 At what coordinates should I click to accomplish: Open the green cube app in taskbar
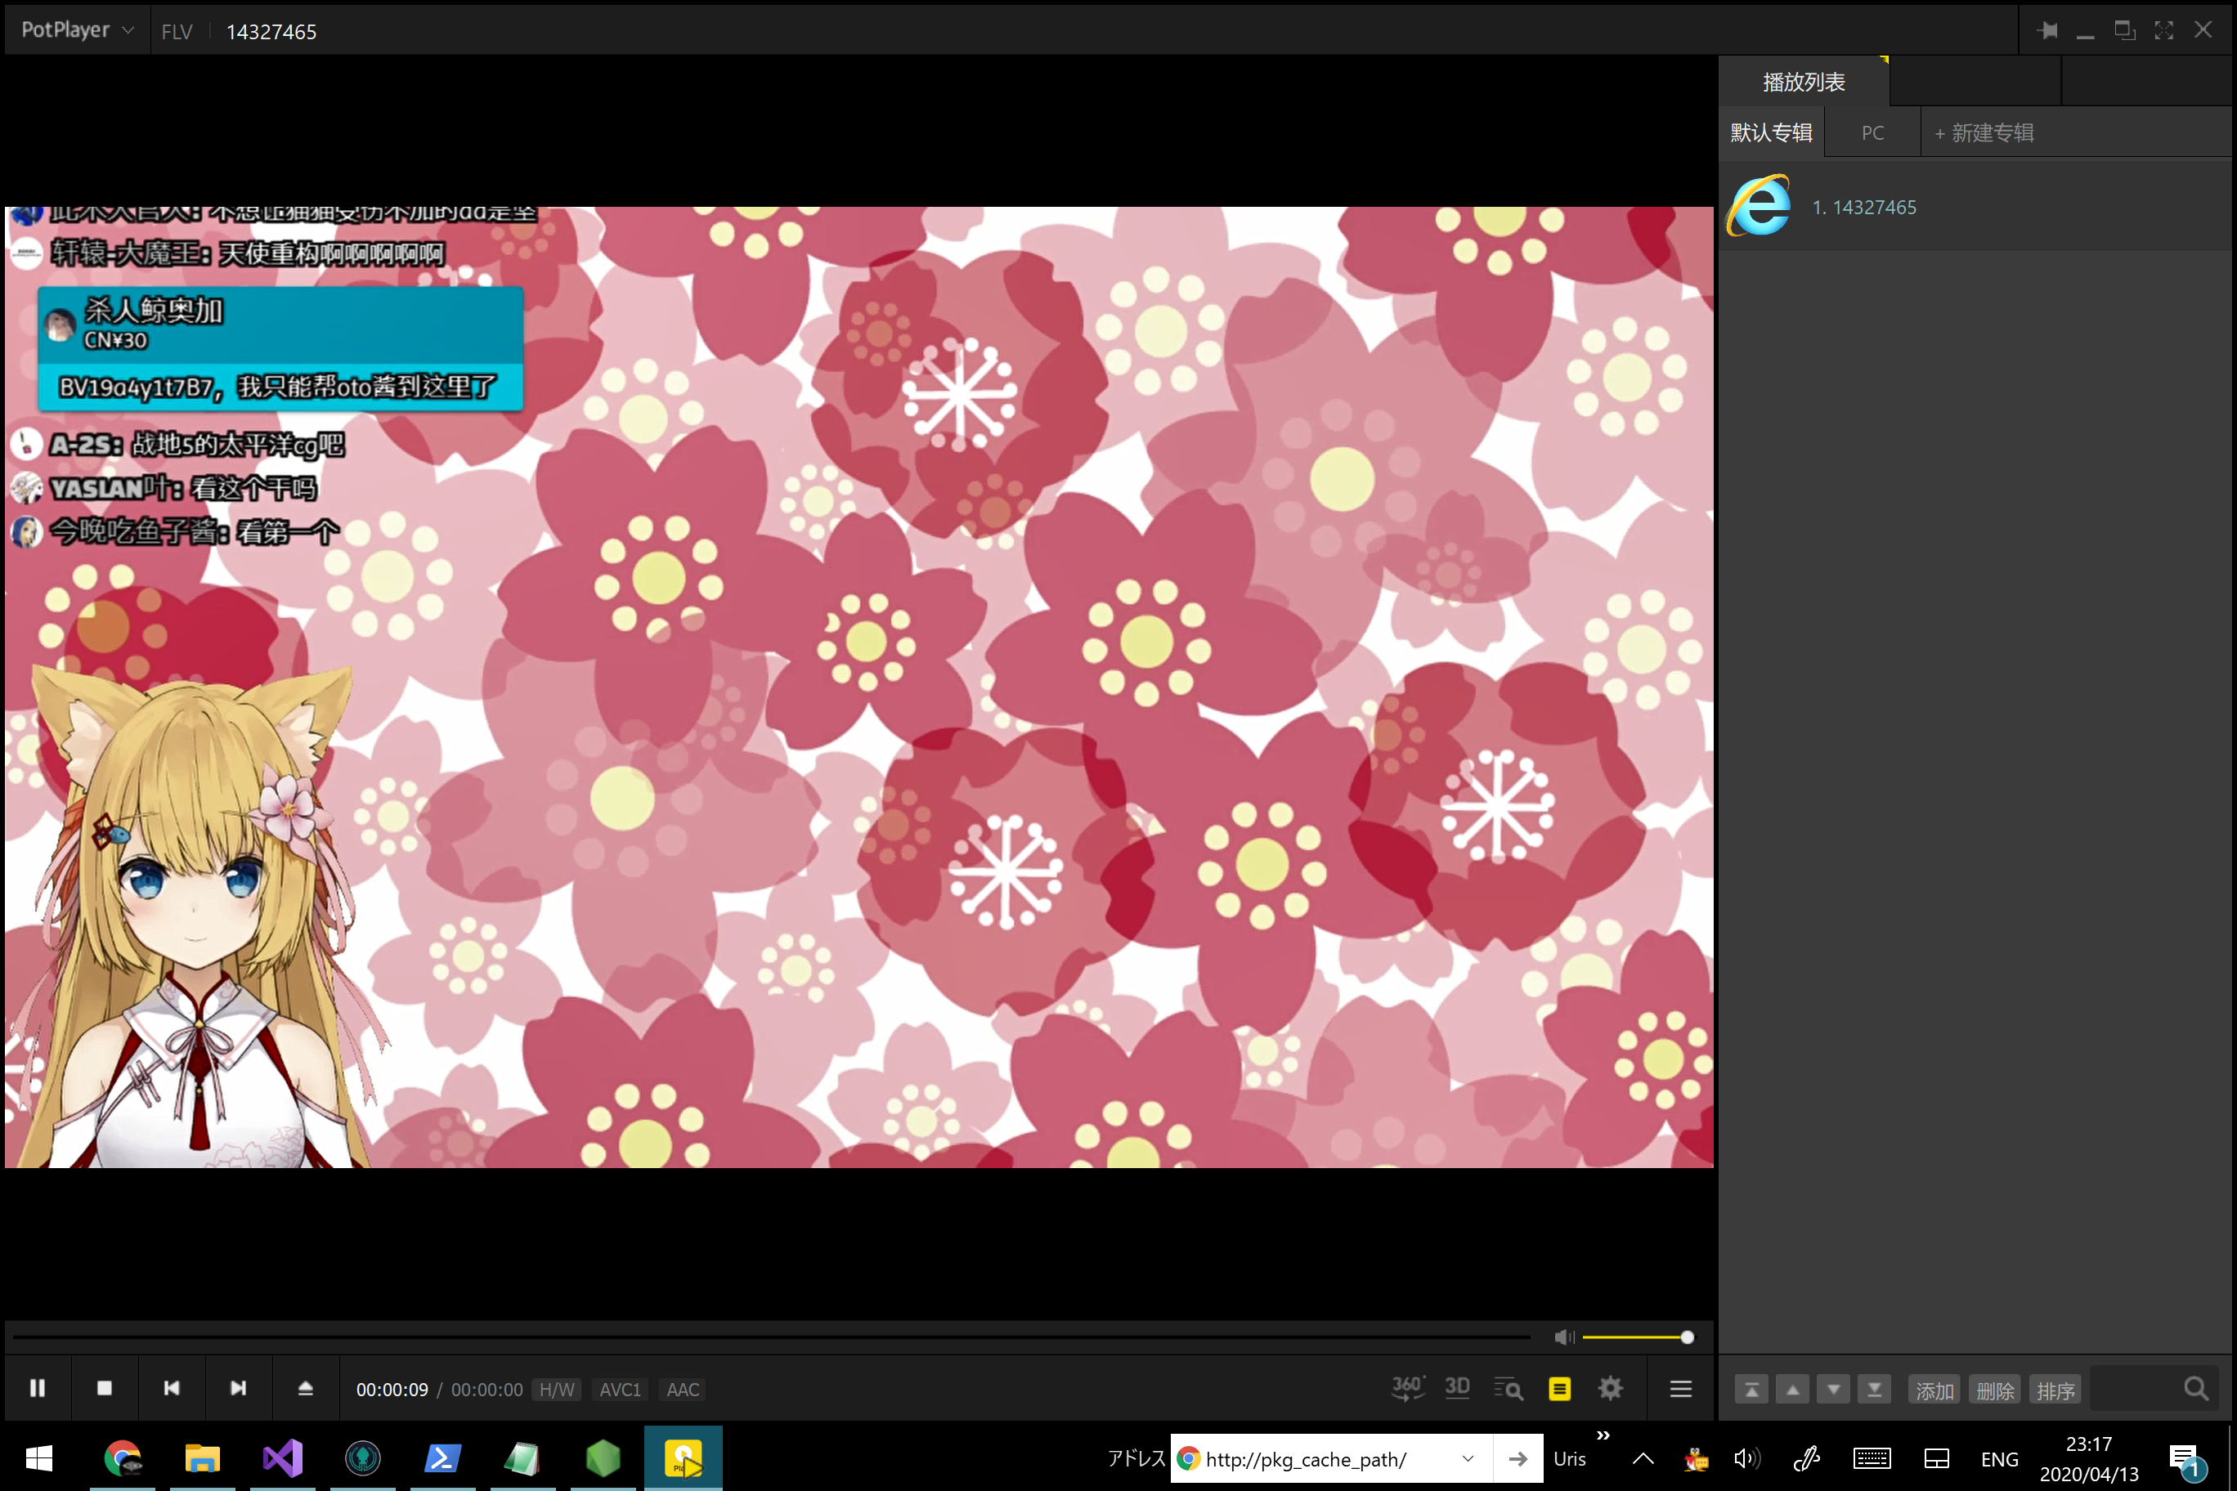(x=603, y=1457)
